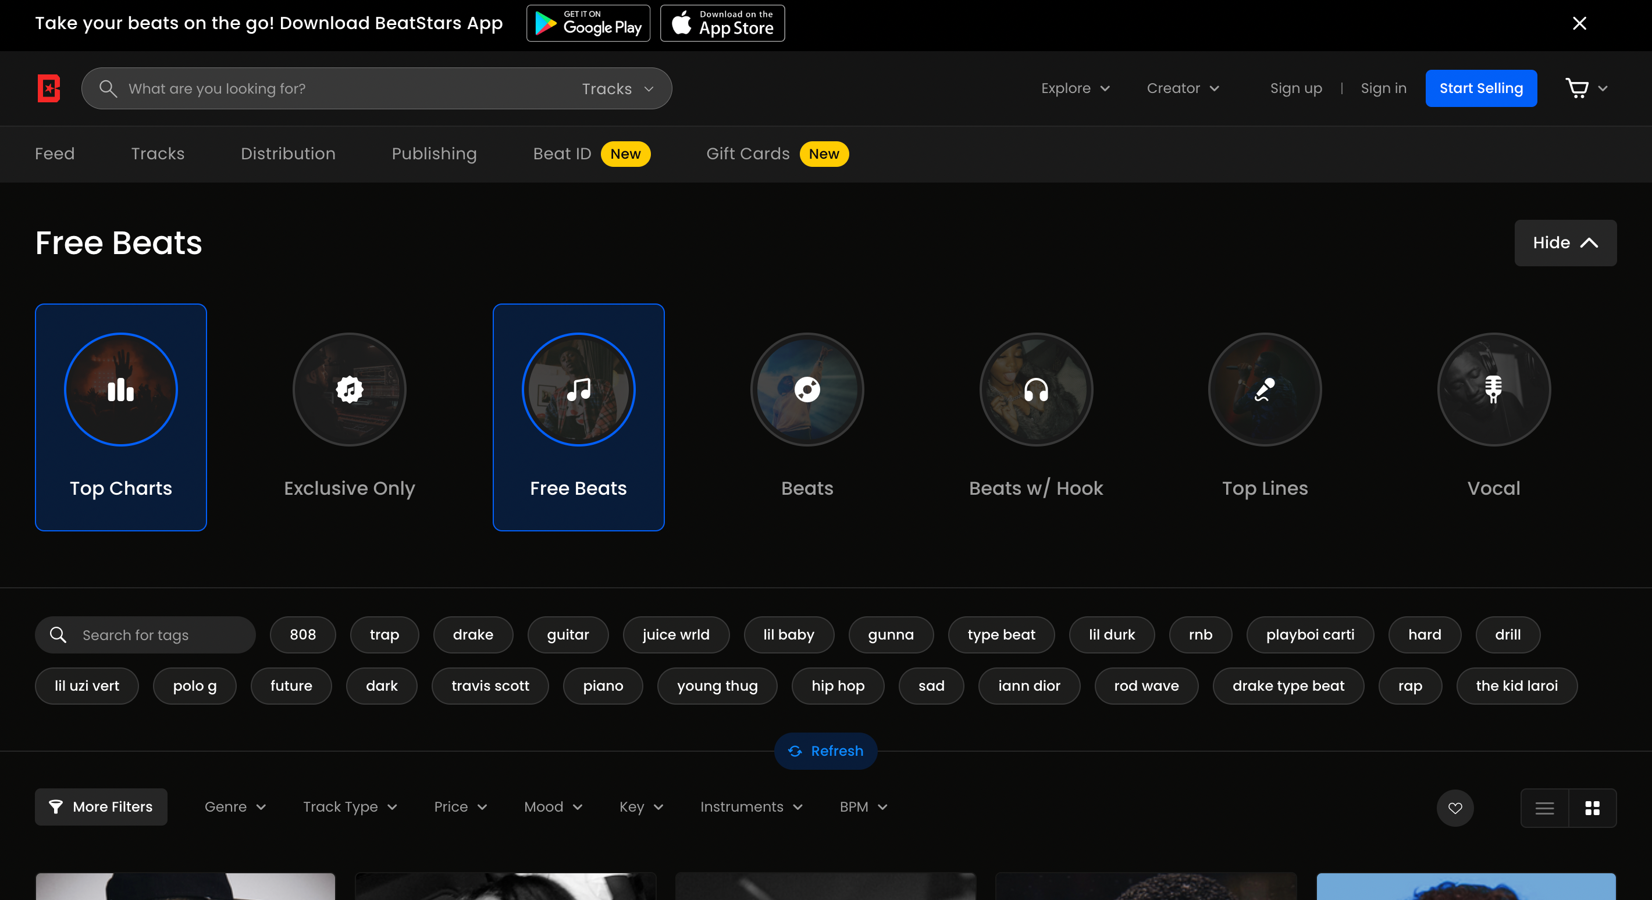The image size is (1652, 900).
Task: Click the BeatStars logo
Action: pos(49,88)
